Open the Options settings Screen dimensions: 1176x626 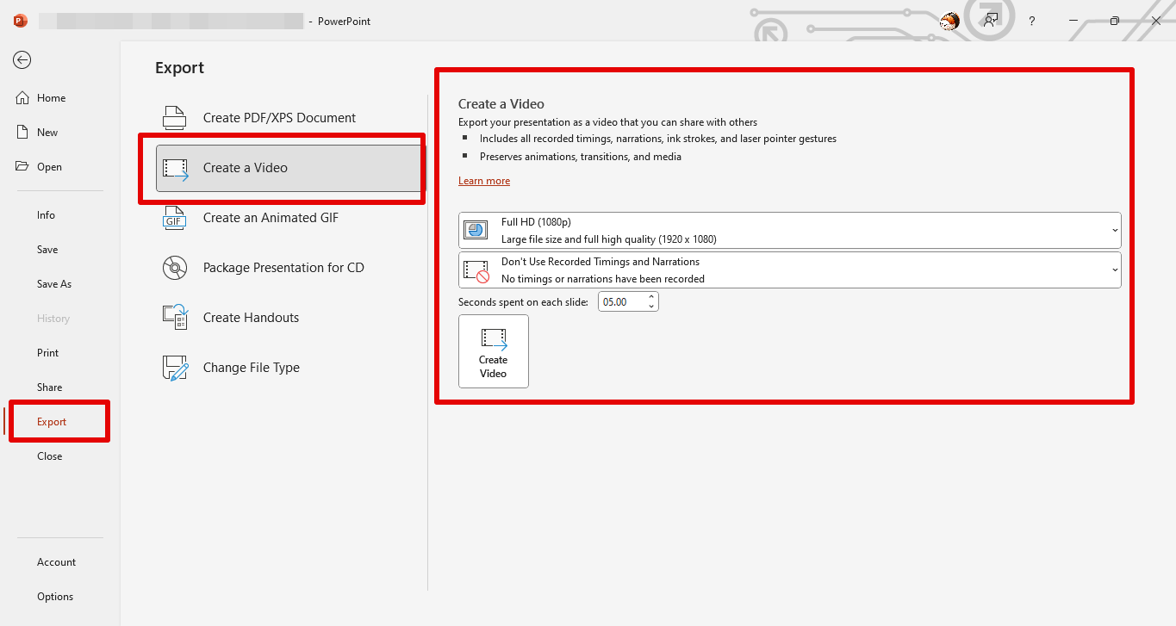(x=54, y=596)
